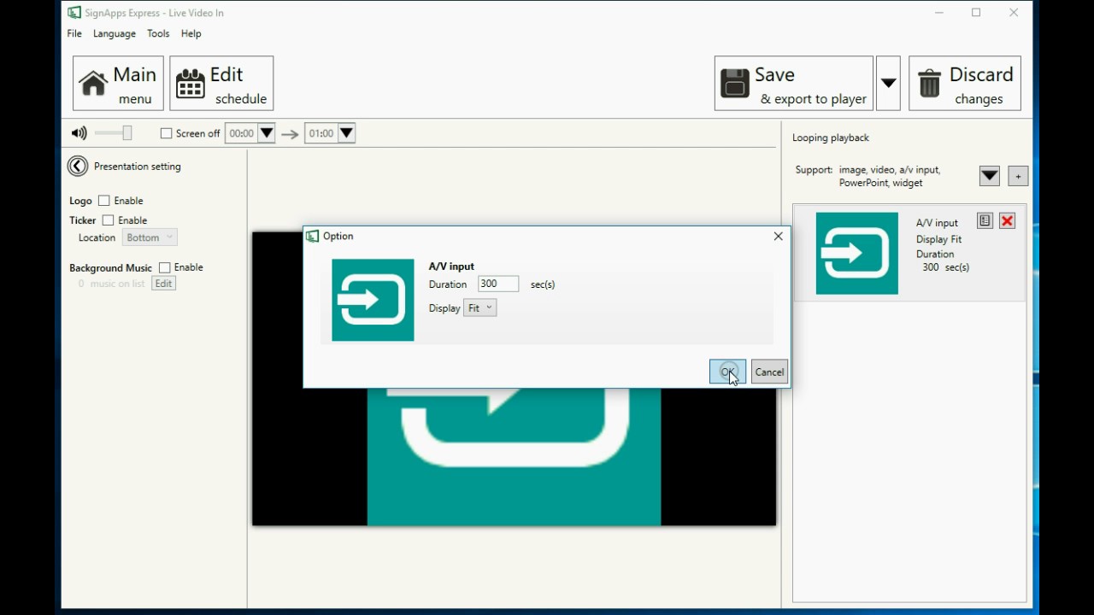Click the preview canvas A/V image
The height and width of the screenshot is (615, 1094).
click(514, 457)
